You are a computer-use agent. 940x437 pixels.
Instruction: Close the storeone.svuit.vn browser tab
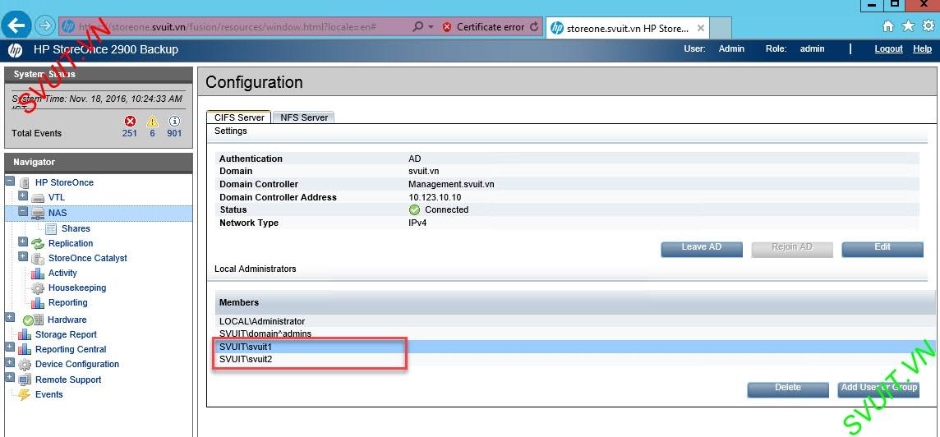(700, 28)
